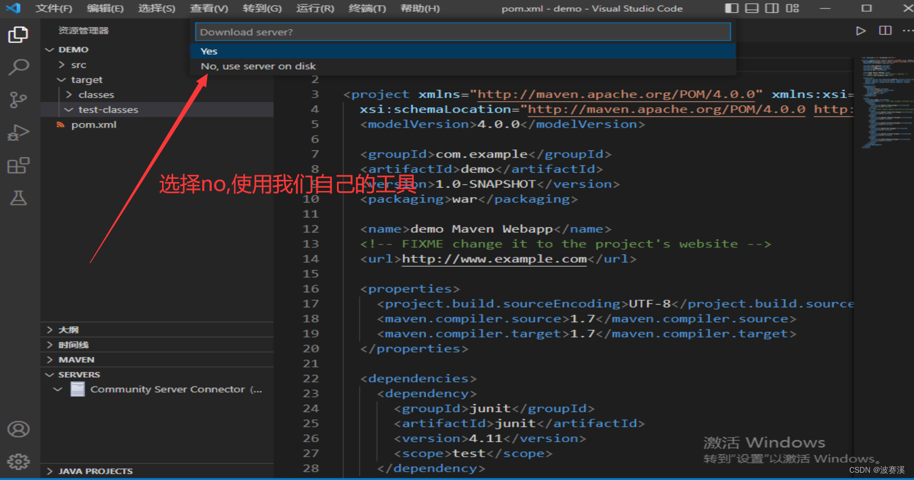Screen dimensions: 914x480
Task: Run the file with play icon
Action: [x=861, y=31]
